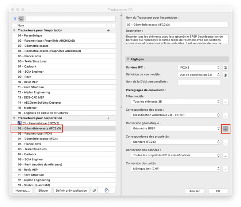The image size is (241, 207).
Task: Open Conversion géométrique ellipsis button
Action: click(x=225, y=129)
